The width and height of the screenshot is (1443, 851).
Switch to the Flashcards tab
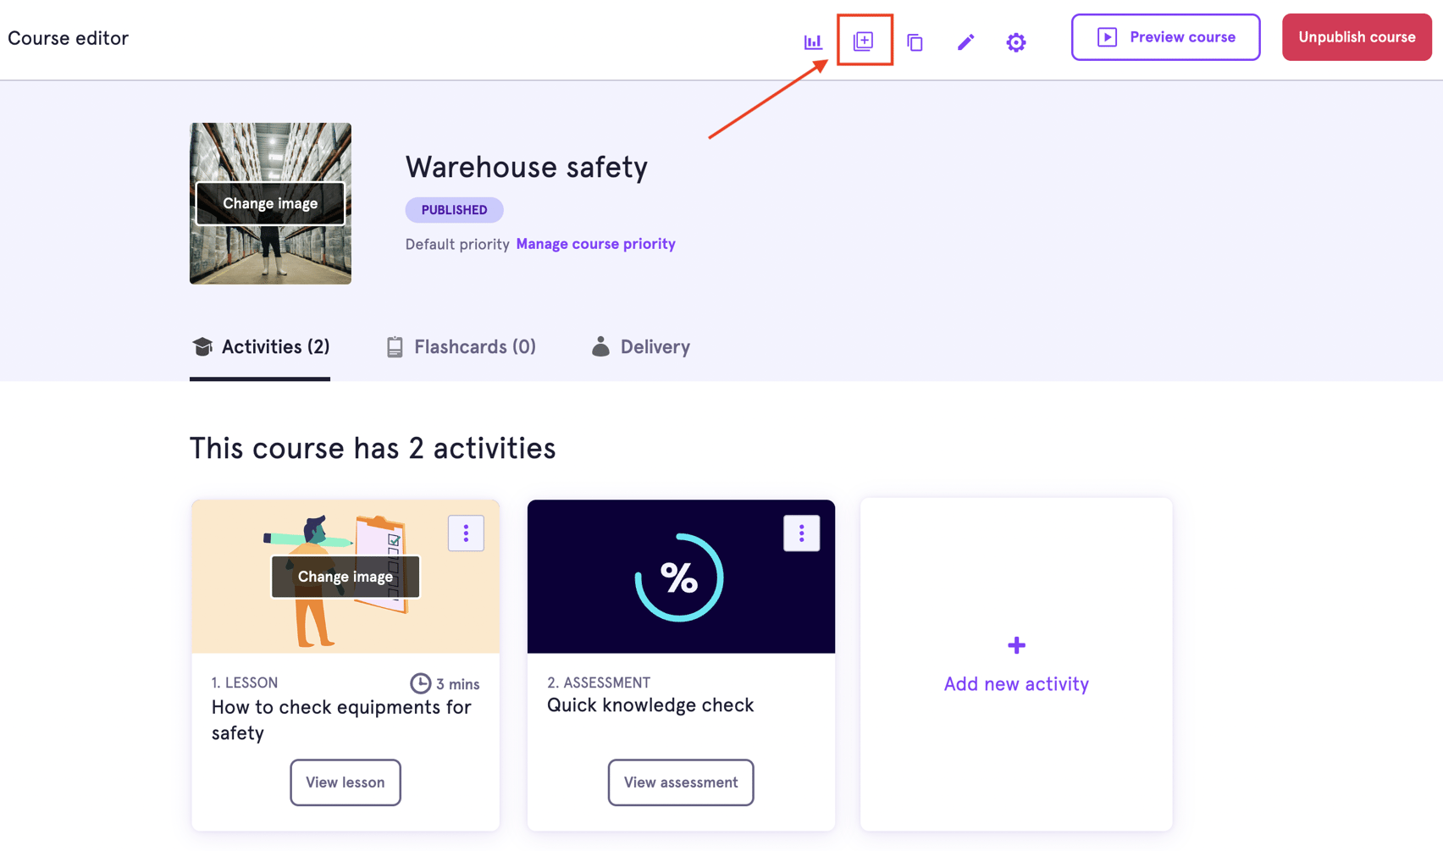[x=460, y=346]
